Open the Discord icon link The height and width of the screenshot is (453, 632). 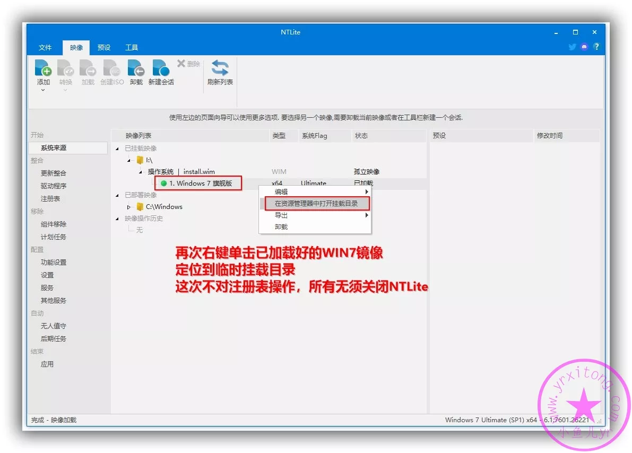[x=584, y=47]
